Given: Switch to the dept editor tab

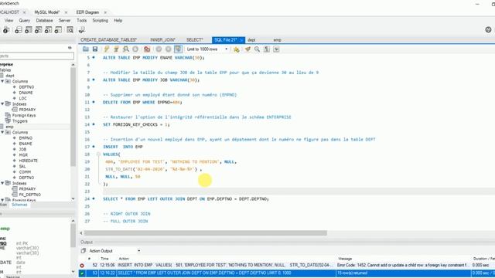Looking at the screenshot, I should tap(251, 40).
